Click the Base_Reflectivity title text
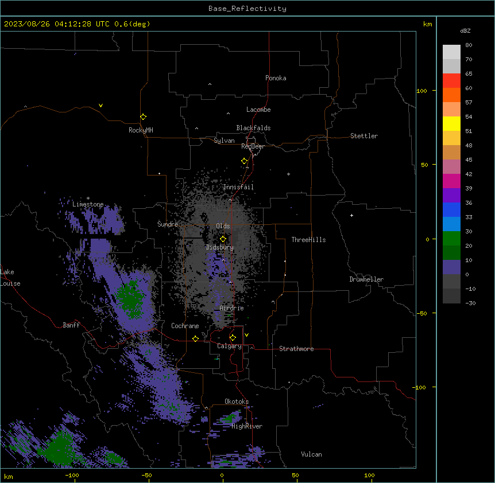 pos(247,9)
